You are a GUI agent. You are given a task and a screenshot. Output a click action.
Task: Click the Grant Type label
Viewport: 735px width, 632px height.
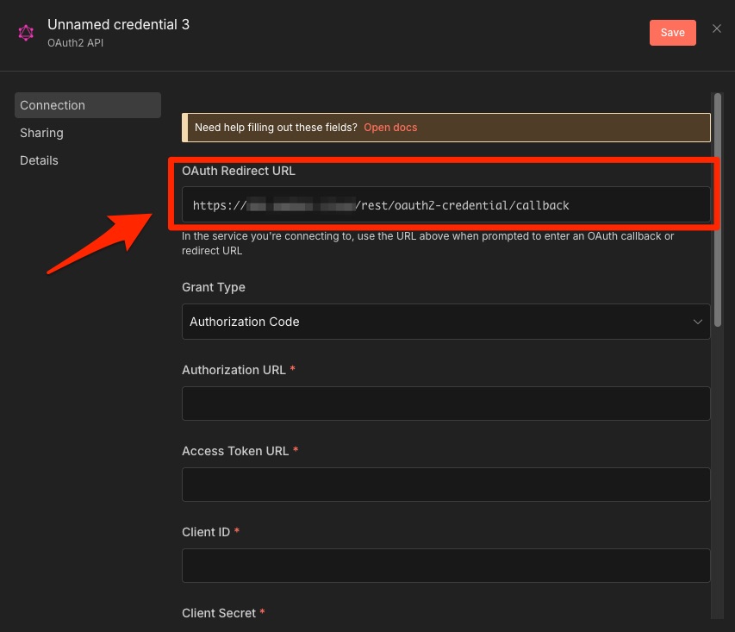coord(214,287)
